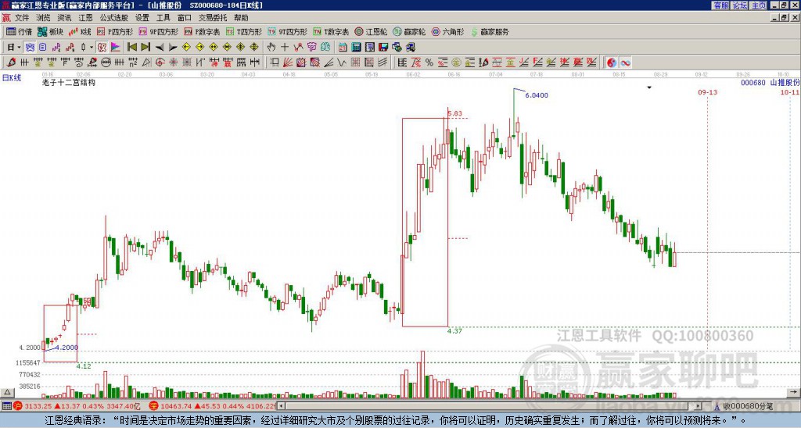Click the 4.37 low price label

pos(454,330)
